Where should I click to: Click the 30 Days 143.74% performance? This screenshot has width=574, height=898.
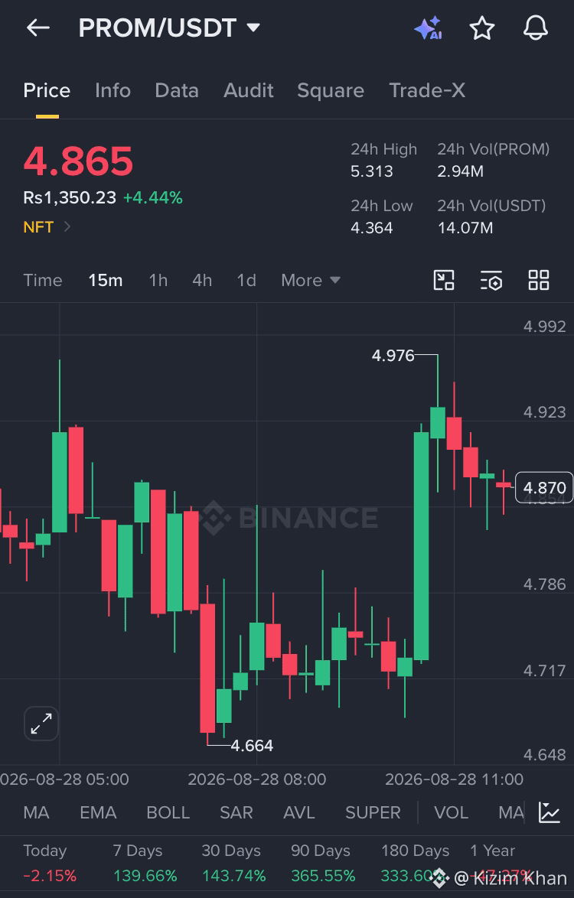click(x=233, y=863)
